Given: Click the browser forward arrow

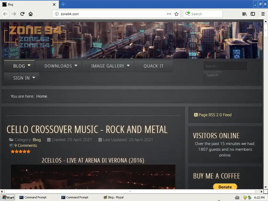Looking at the screenshot, I should tap(14, 14).
